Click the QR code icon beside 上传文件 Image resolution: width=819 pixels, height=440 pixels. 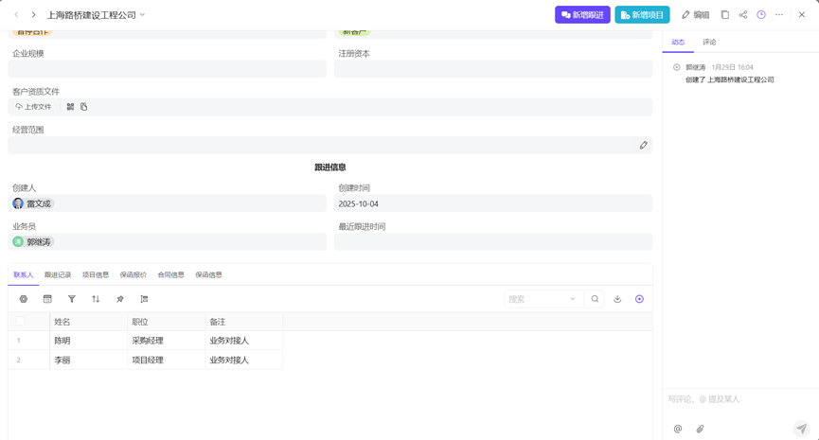click(x=70, y=107)
